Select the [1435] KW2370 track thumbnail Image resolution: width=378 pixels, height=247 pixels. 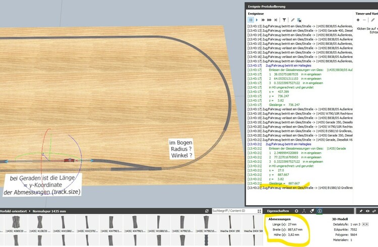coord(87,225)
